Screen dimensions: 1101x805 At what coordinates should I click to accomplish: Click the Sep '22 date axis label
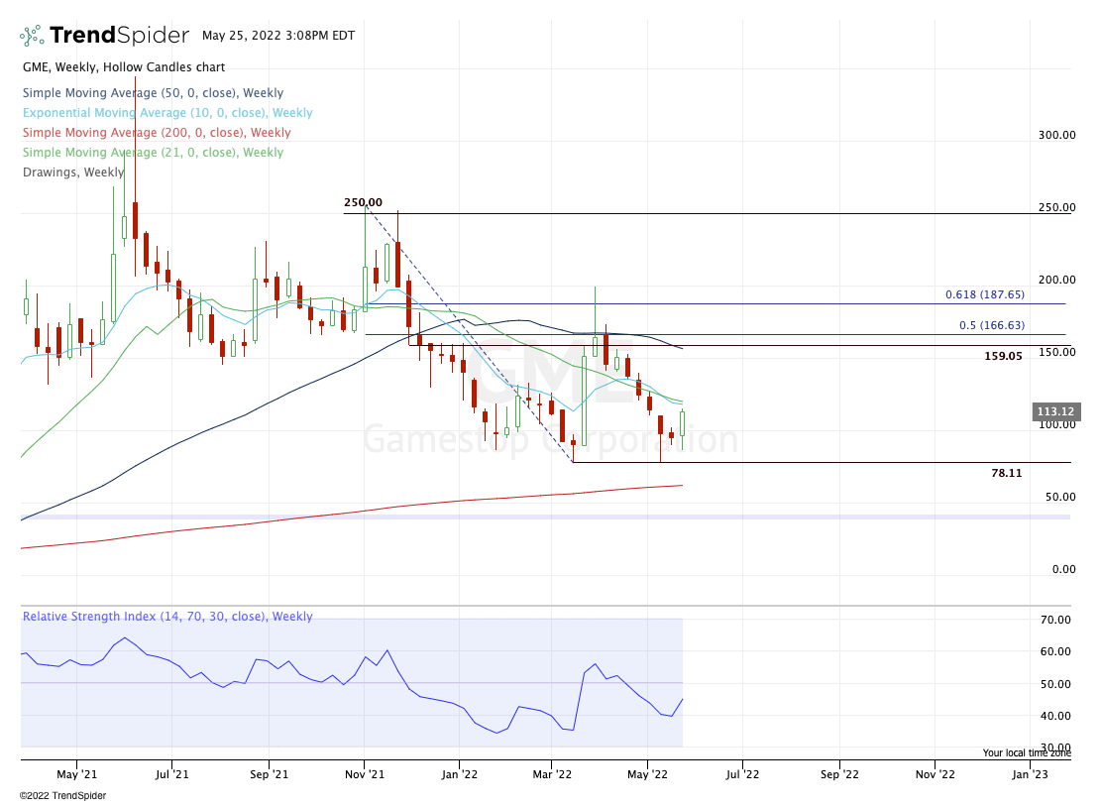839,774
